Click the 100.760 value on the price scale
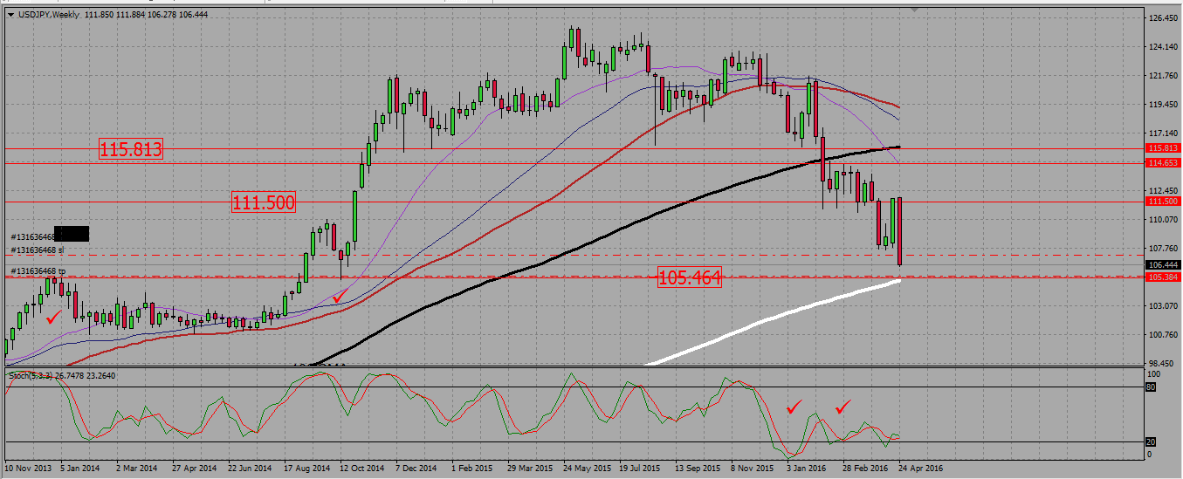1183x479 pixels. 1163,335
